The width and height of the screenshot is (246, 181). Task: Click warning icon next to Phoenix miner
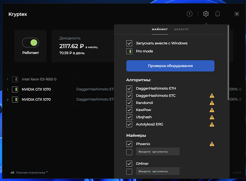tap(212, 144)
